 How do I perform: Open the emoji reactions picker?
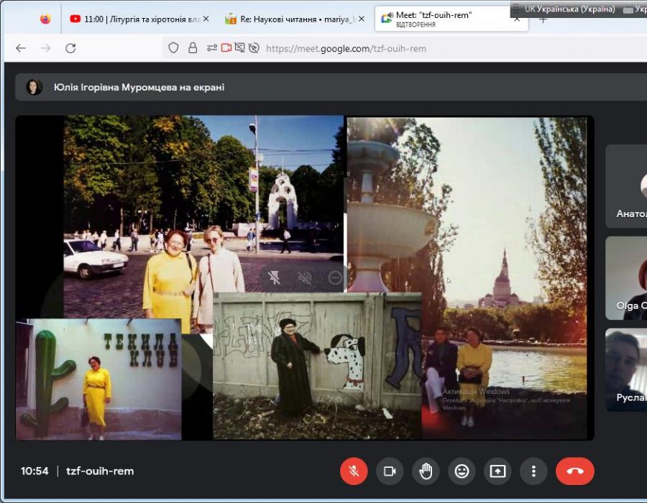(462, 471)
